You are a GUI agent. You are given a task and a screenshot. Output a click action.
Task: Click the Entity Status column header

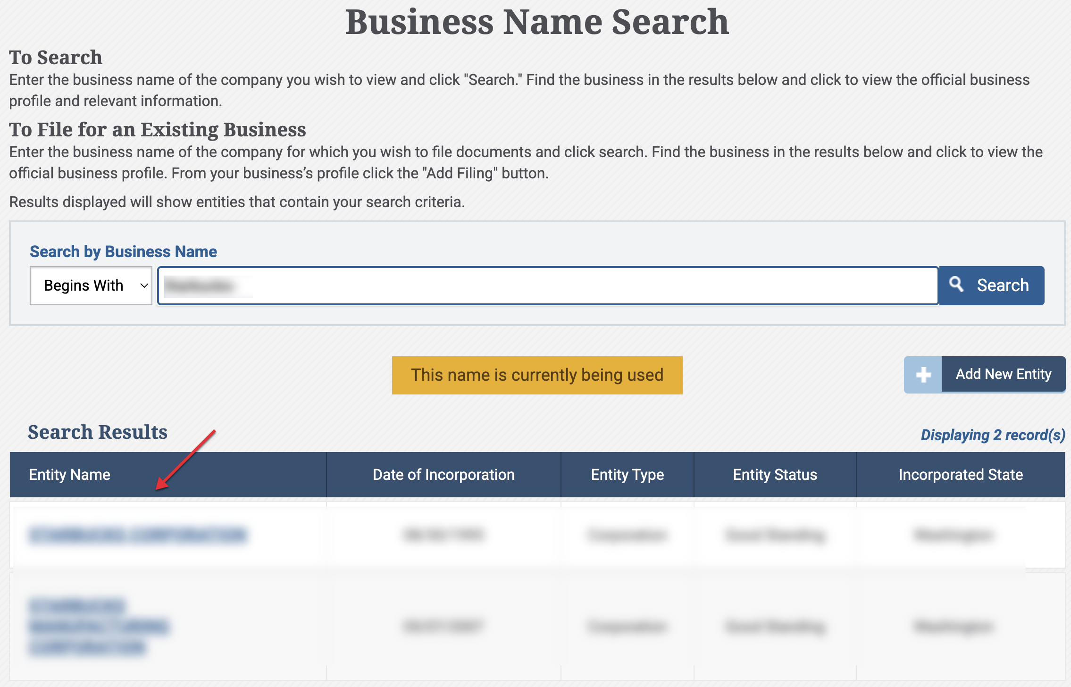click(775, 475)
